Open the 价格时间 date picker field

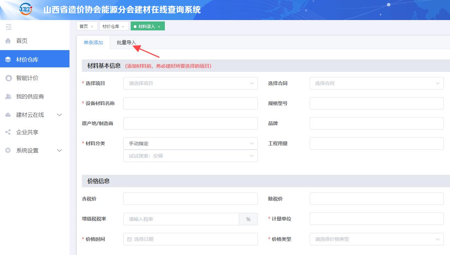click(190, 239)
